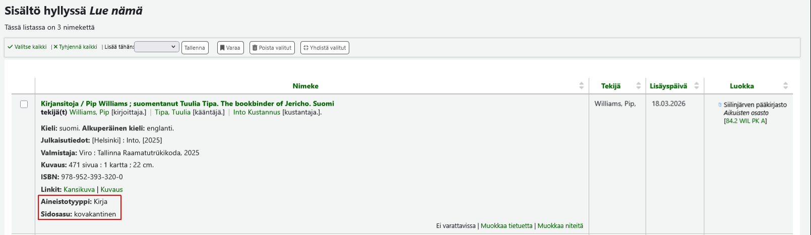The width and height of the screenshot is (811, 235).
Task: Click the Tyhjennä kaikki X icon
Action: click(55, 47)
